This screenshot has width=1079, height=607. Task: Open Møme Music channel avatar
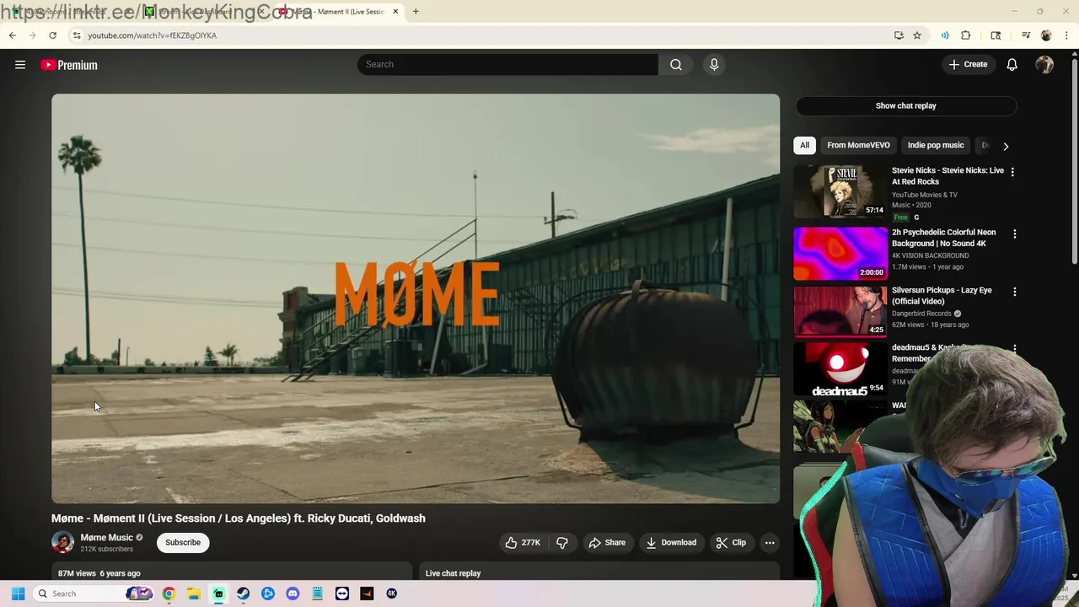pos(62,543)
